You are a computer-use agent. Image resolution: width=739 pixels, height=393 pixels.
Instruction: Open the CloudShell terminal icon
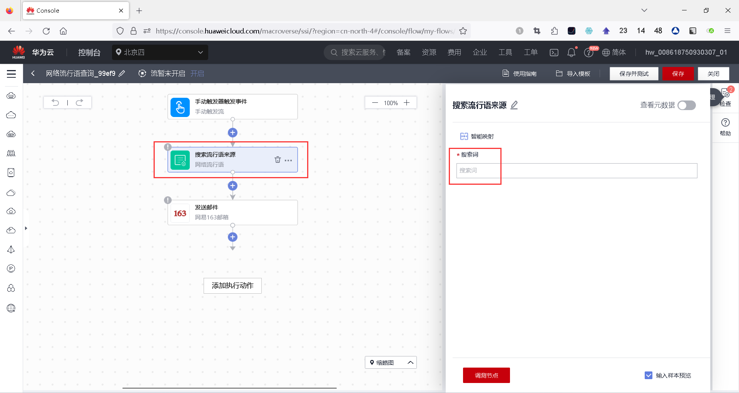point(554,52)
